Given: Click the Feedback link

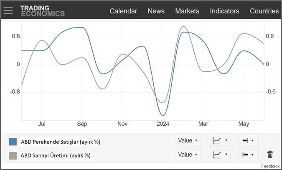Looking at the screenshot, I should 270,166.
